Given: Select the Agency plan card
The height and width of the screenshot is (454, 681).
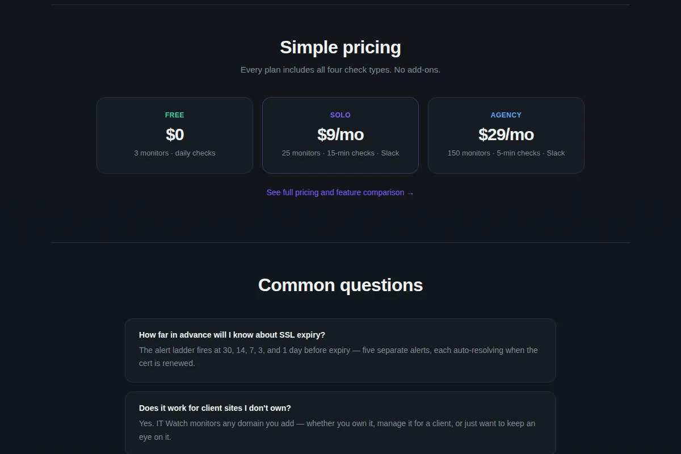Looking at the screenshot, I should tap(506, 135).
